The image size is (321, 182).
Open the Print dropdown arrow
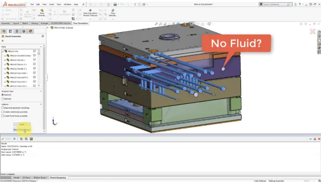[x=118, y=4]
